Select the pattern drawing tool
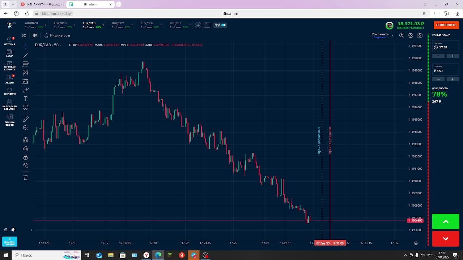 pos(25,73)
